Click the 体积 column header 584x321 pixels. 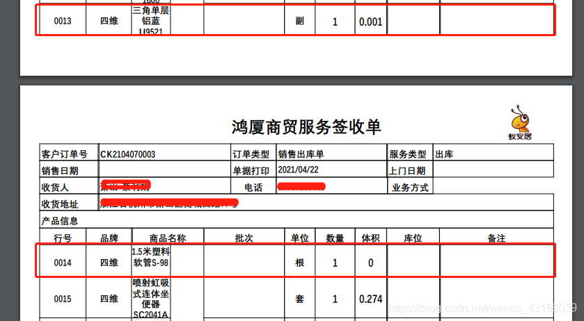(370, 238)
